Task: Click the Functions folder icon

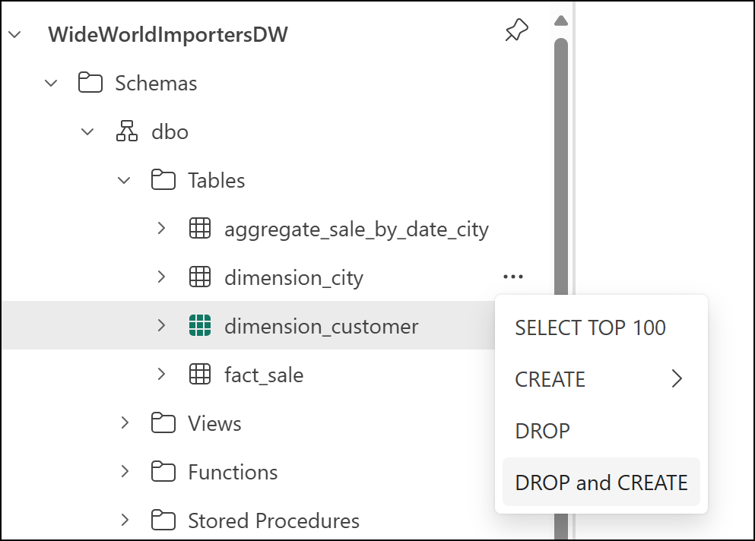Action: coord(163,471)
